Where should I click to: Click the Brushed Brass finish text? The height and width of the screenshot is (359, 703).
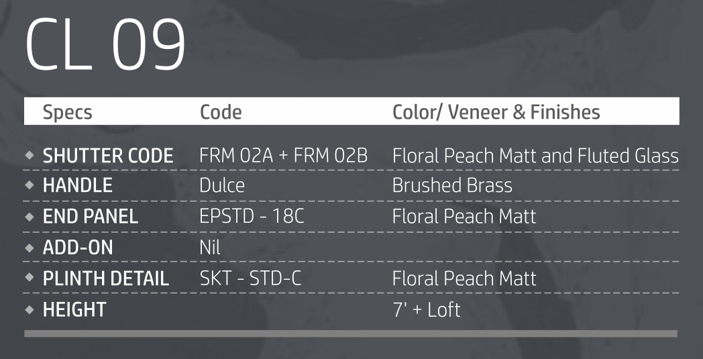[x=452, y=186]
